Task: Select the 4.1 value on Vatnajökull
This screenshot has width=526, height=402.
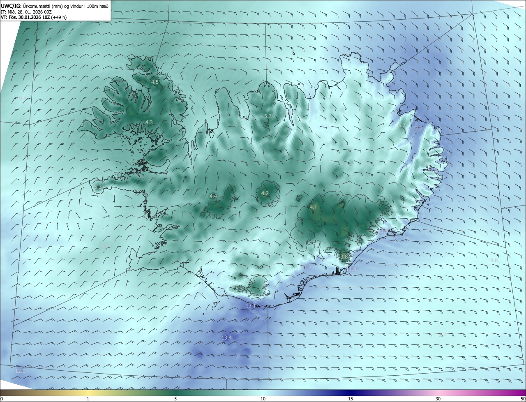Action: pos(314,208)
